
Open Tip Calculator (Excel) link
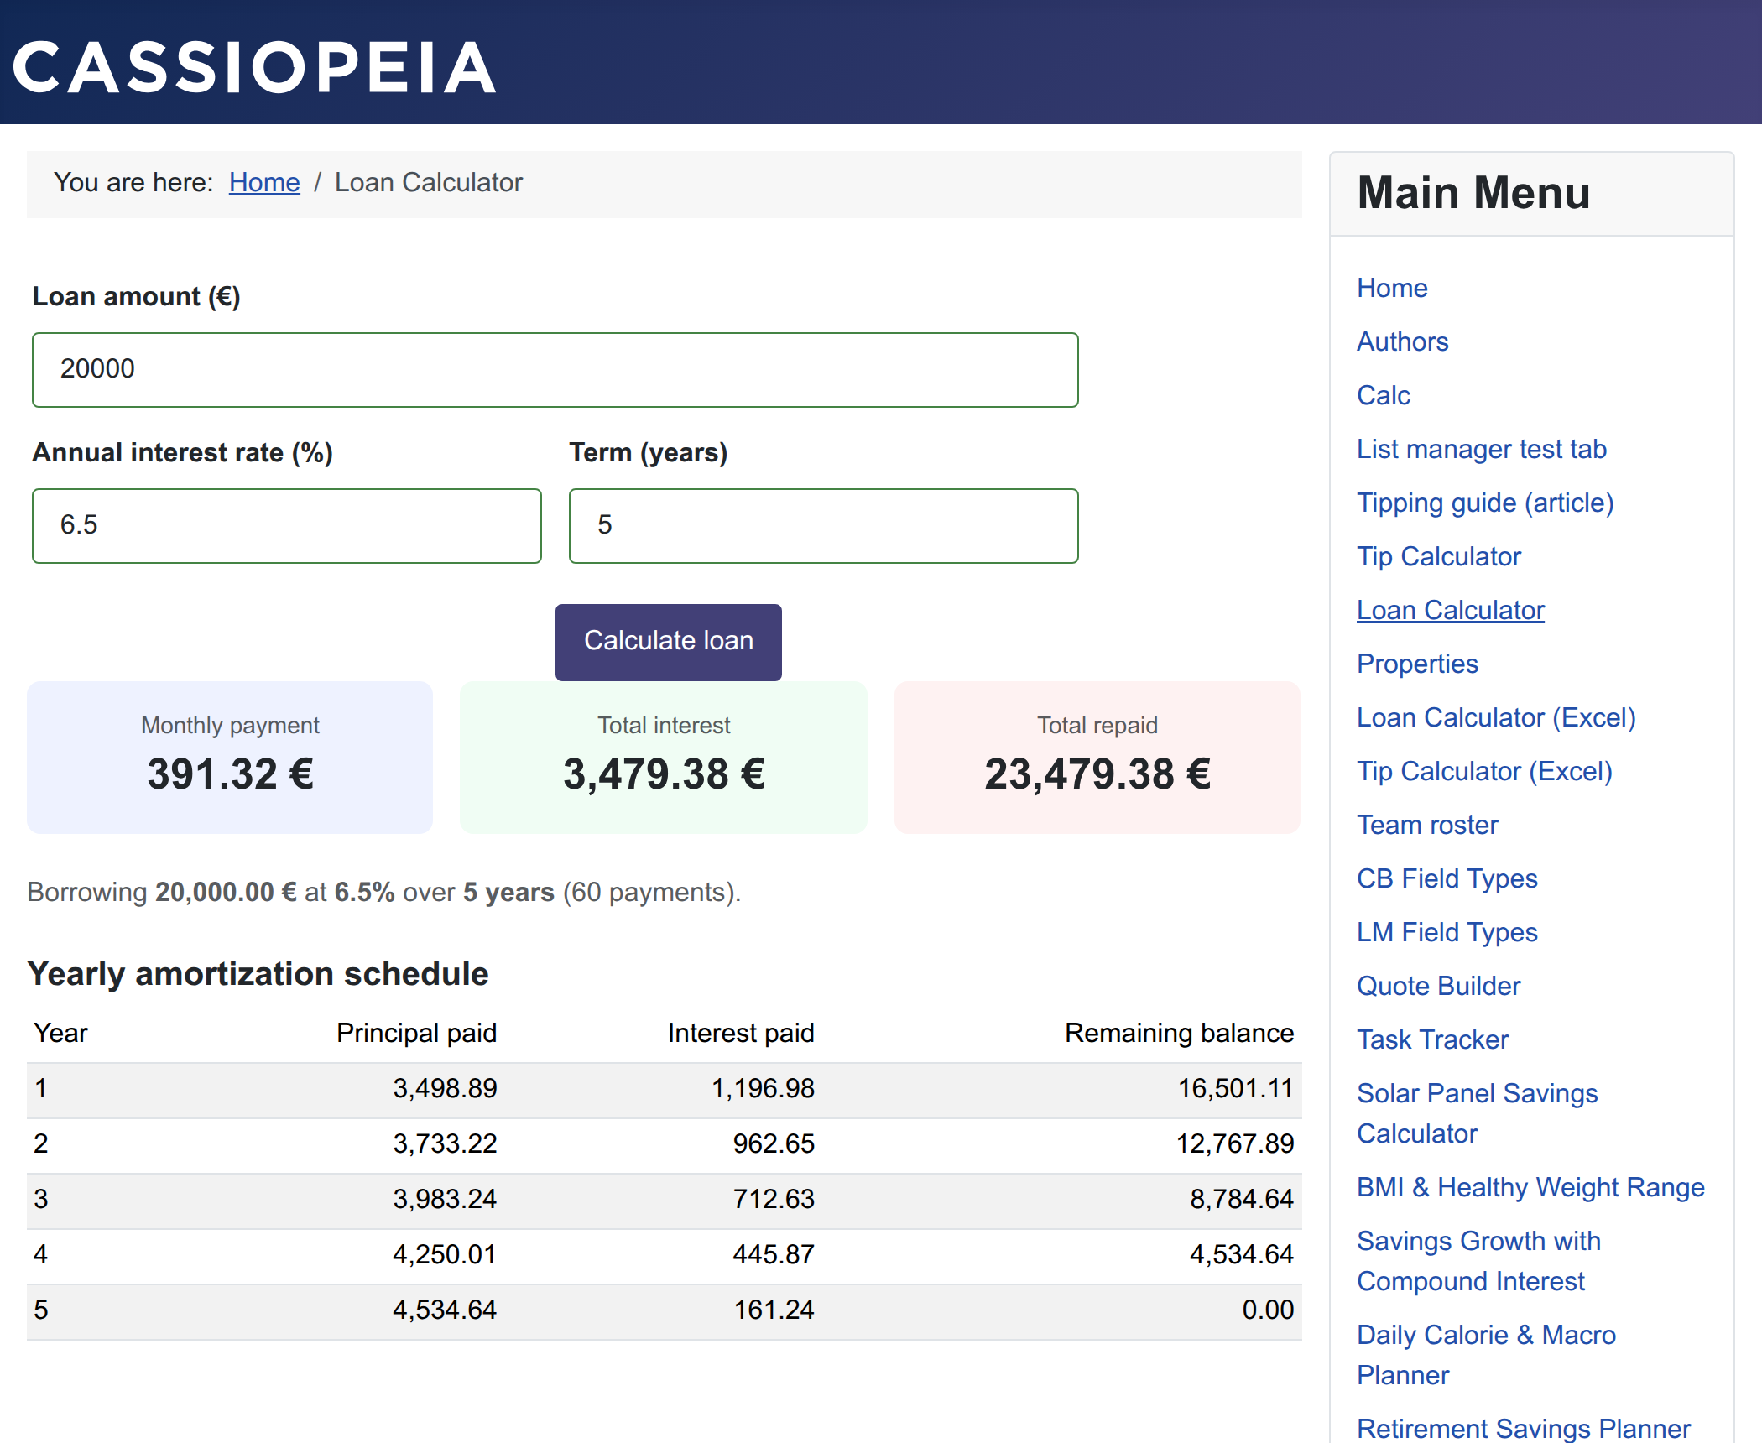click(1484, 771)
